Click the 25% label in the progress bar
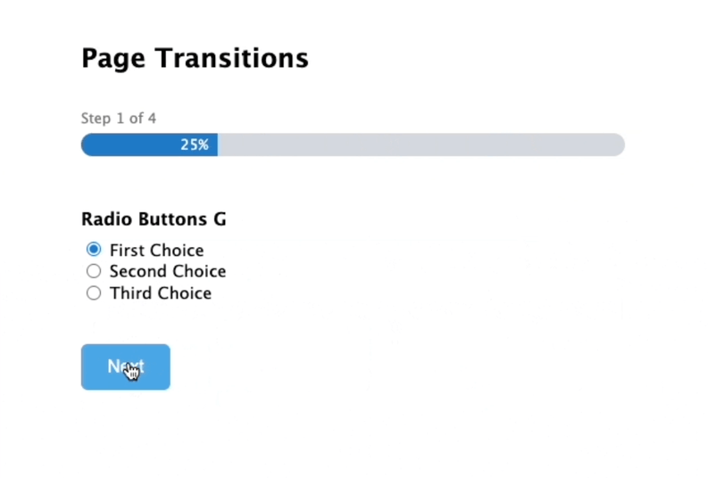The image size is (708, 478). coord(195,144)
